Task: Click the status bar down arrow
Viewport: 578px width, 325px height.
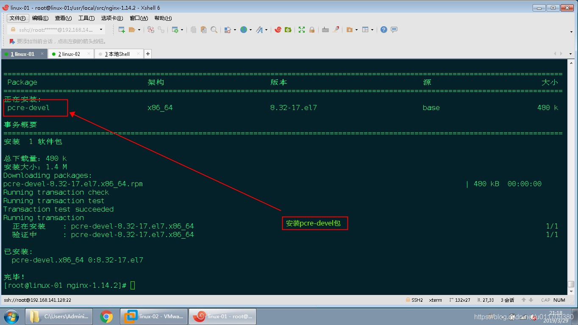Action: coord(531,300)
